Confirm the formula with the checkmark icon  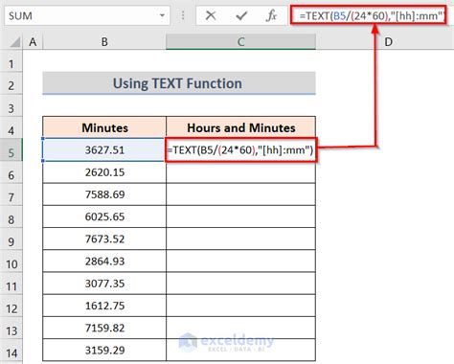click(x=241, y=15)
